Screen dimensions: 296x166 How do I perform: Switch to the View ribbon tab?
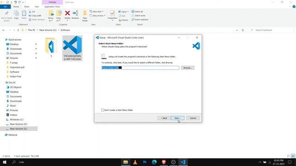coord(37,6)
